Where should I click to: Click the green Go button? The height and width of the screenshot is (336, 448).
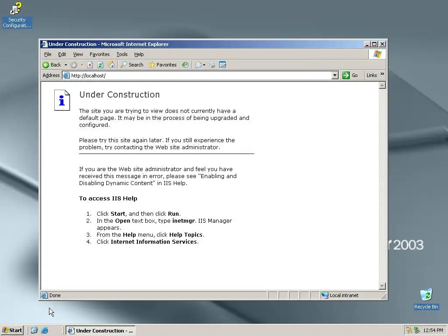click(x=350, y=75)
